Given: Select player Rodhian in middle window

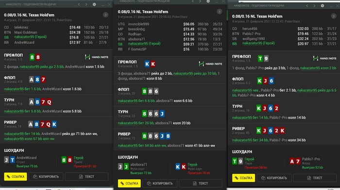Looking at the screenshot, I should click(x=135, y=34).
